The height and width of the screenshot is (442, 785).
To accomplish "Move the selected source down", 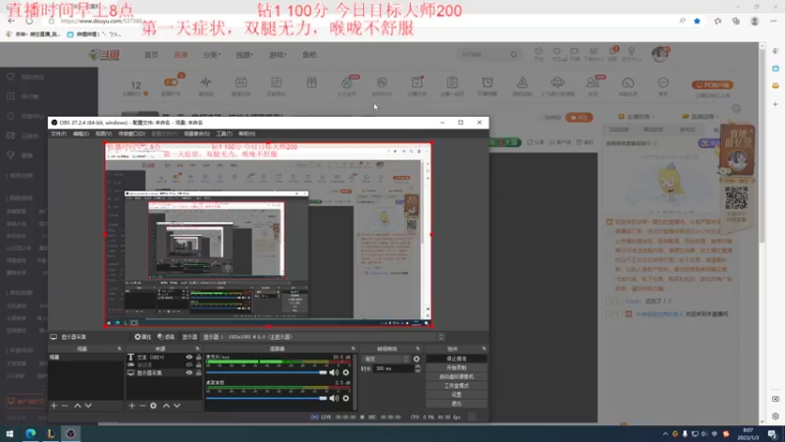I will [x=177, y=406].
